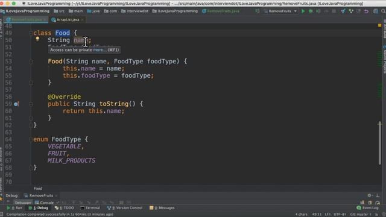
Task: Click the cursor position 49:11 indicator
Action: [317, 215]
